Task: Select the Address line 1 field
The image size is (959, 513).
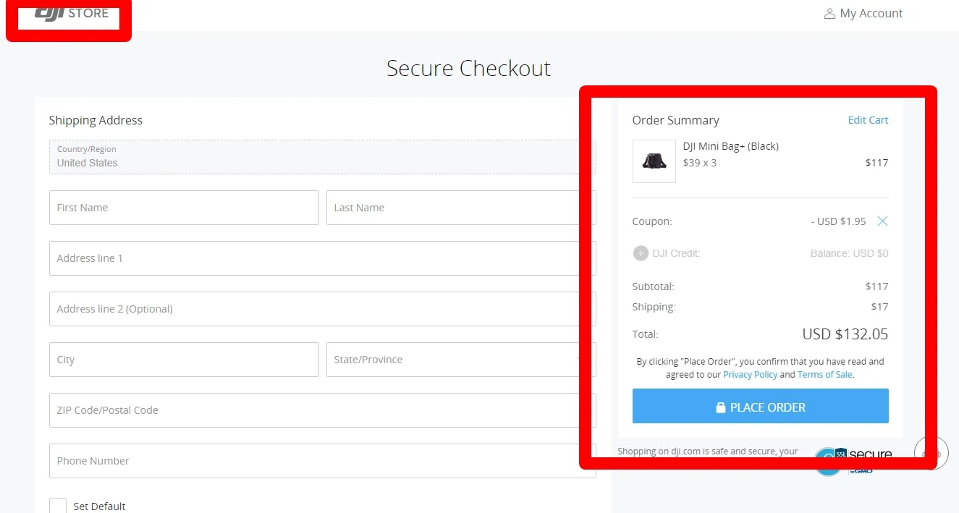Action: (x=322, y=258)
